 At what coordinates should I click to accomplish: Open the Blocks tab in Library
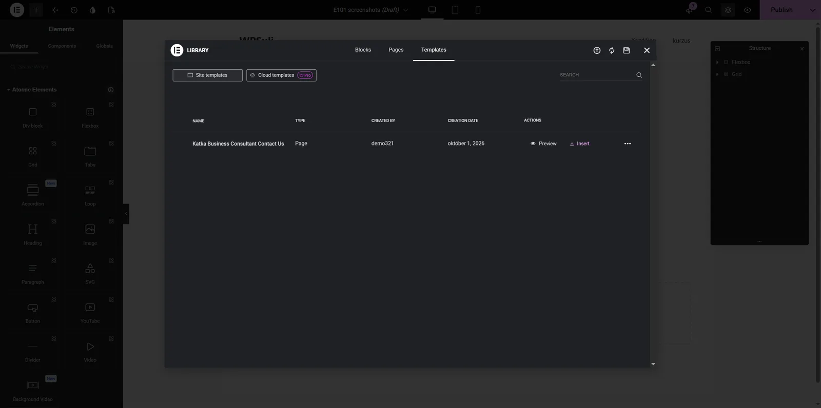(x=363, y=50)
